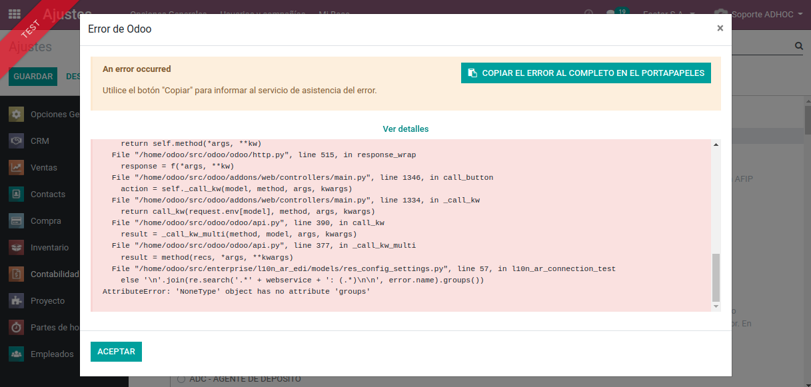Viewport: 811px width, 387px height.
Task: Click the AttributeError message line
Action: coord(236,292)
